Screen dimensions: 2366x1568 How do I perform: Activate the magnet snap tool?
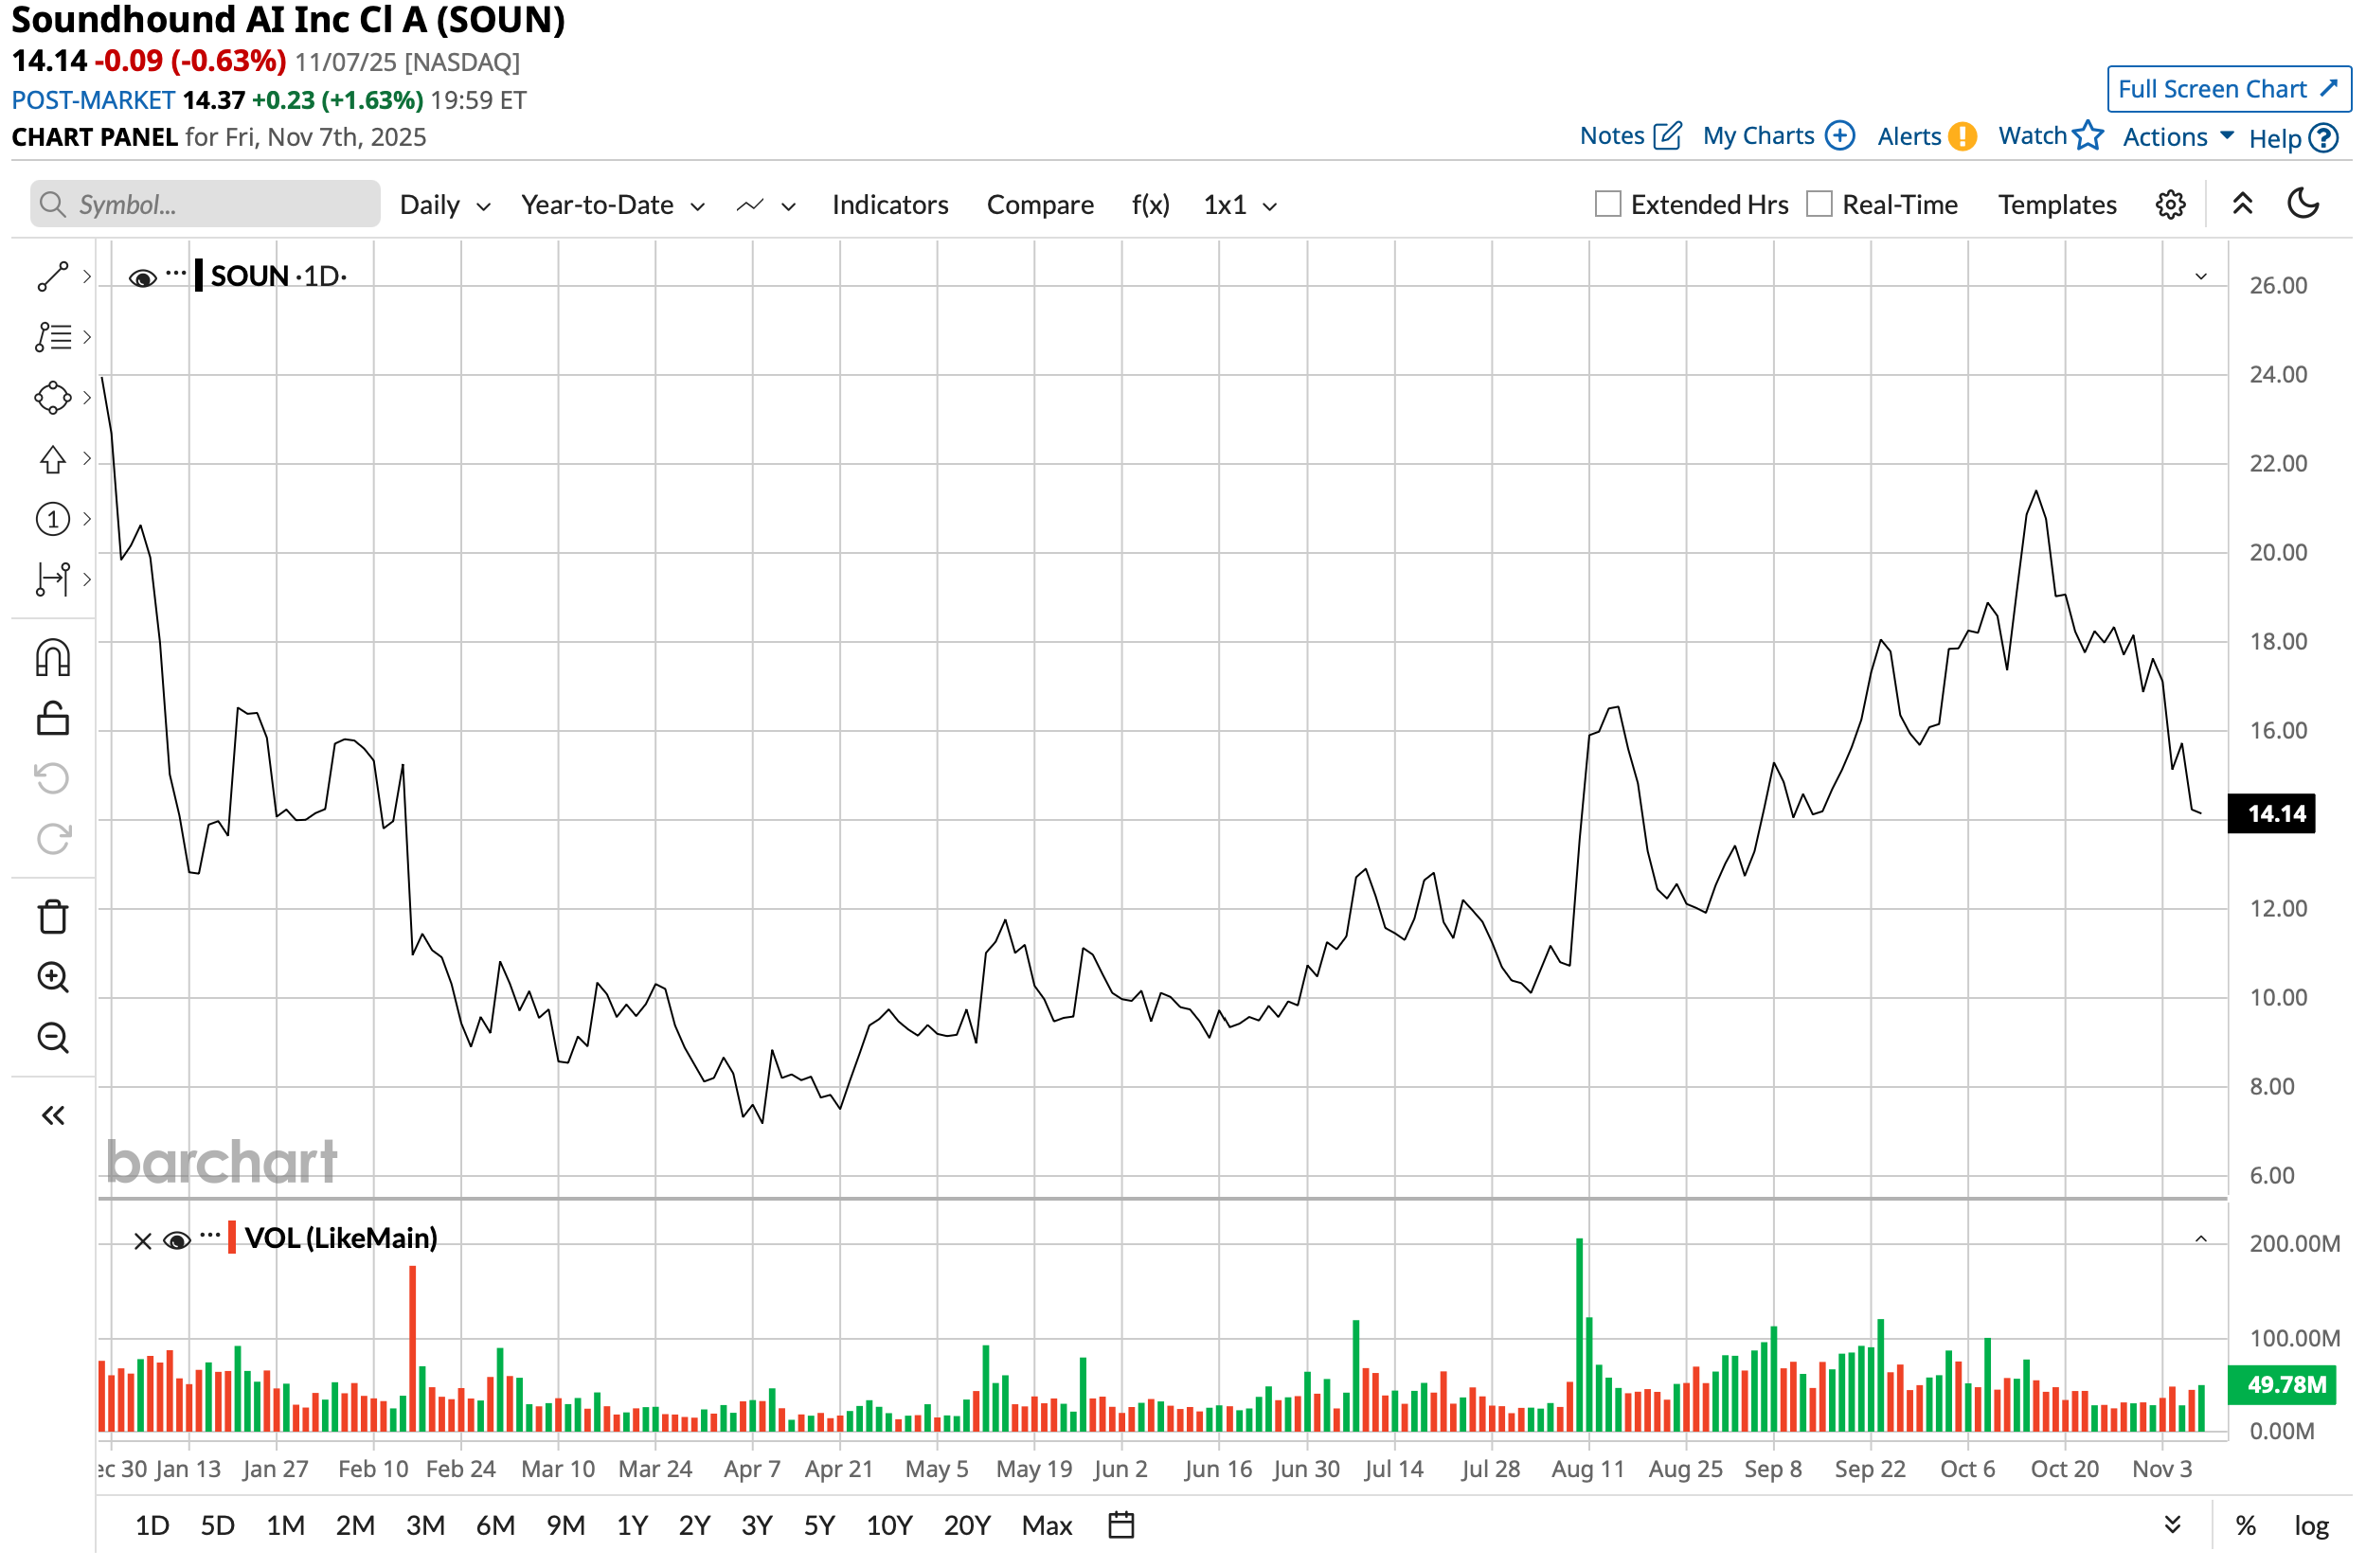coord(52,660)
